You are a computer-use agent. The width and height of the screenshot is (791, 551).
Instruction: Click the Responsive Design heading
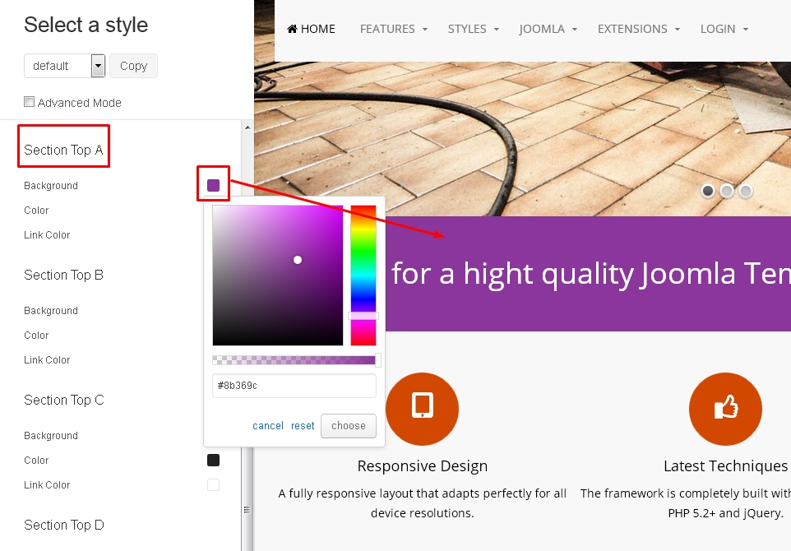(423, 465)
